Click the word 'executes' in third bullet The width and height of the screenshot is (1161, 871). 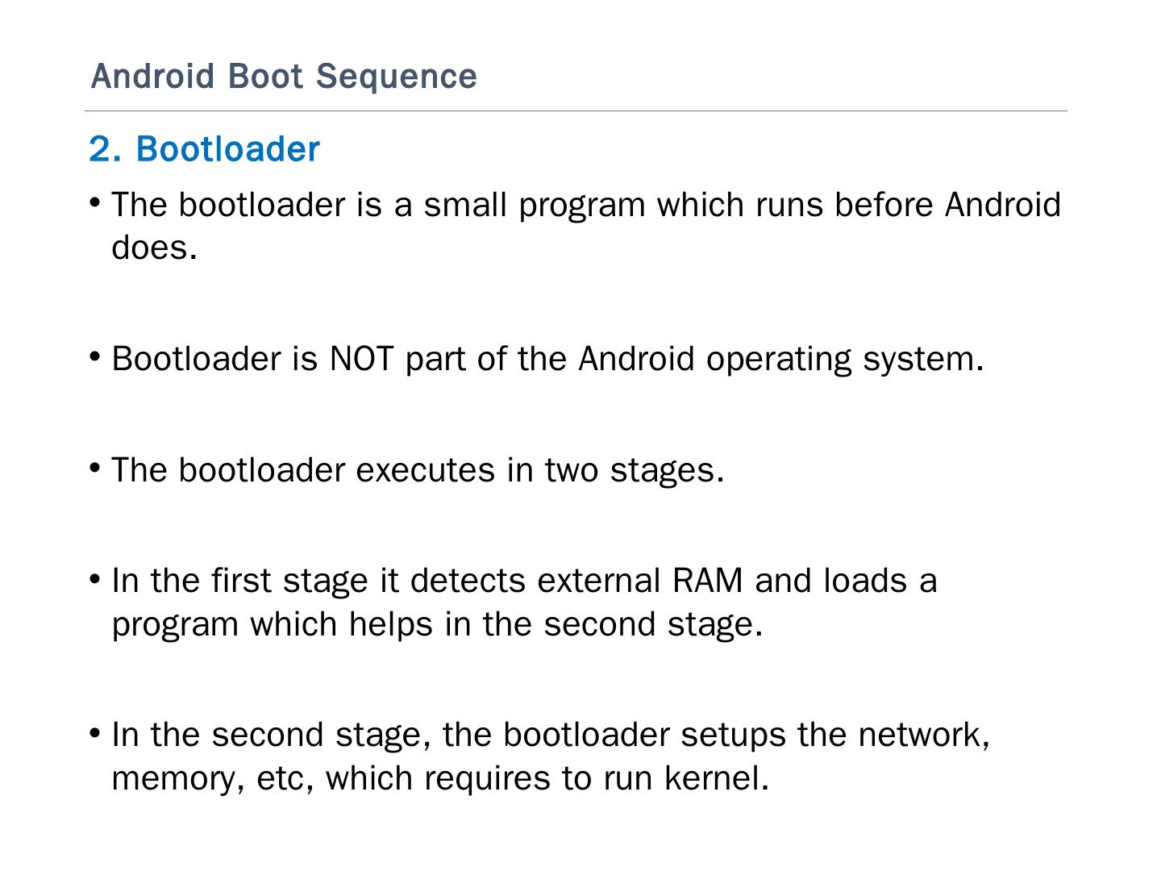click(x=425, y=470)
